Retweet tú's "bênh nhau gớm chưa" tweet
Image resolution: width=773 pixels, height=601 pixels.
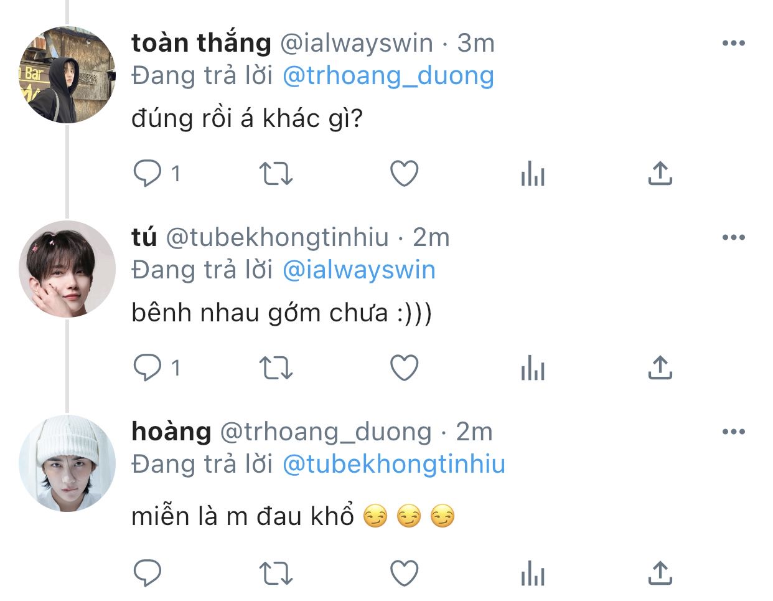[x=275, y=368]
